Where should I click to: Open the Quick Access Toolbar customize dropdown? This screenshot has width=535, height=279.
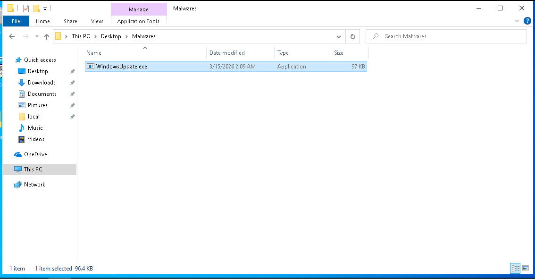click(x=45, y=8)
